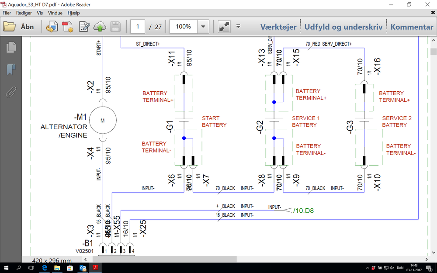Click the create PDF icon

click(68, 27)
